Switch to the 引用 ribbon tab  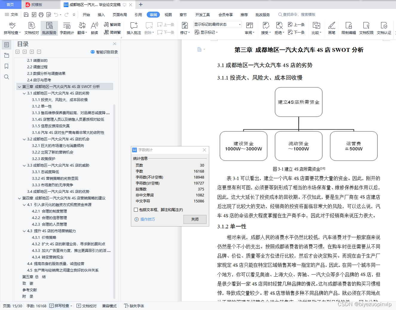(x=138, y=15)
